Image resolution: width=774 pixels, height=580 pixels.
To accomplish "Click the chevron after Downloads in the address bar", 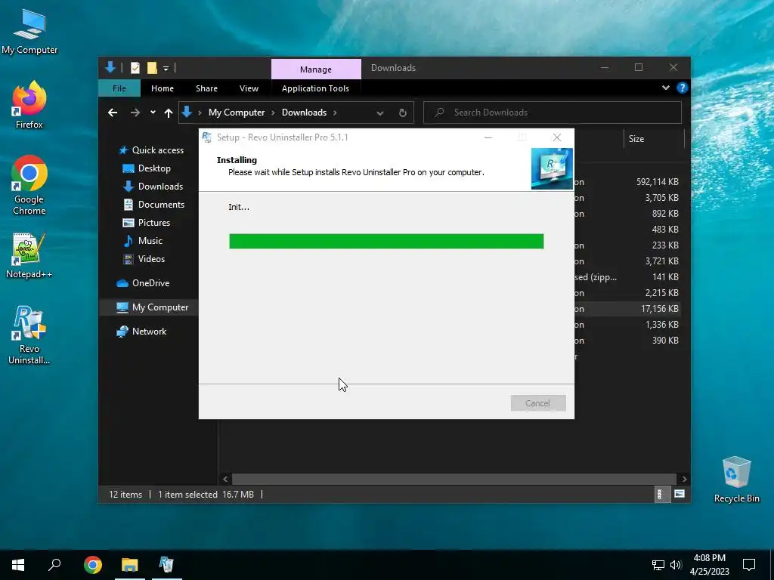I will [x=335, y=113].
